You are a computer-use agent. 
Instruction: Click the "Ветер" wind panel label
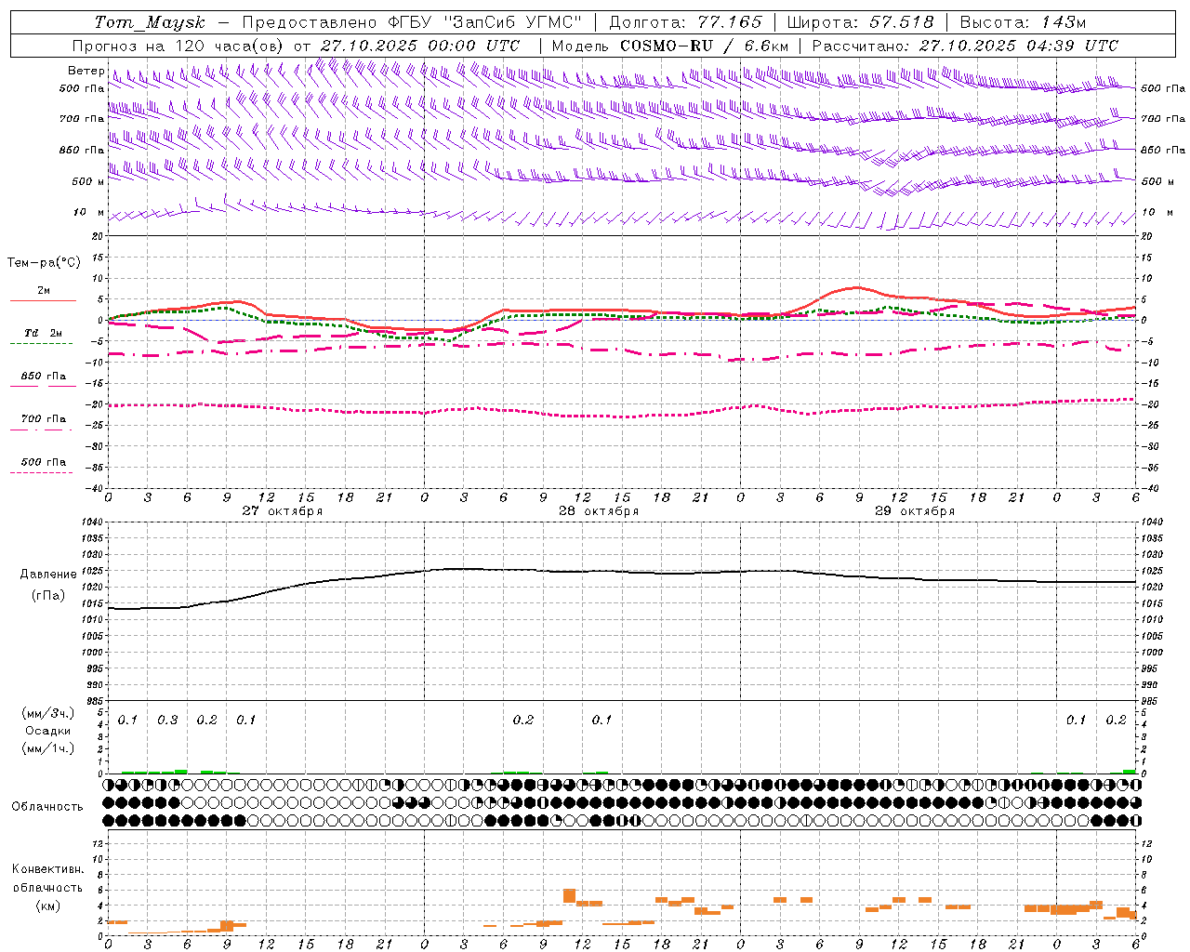click(86, 71)
